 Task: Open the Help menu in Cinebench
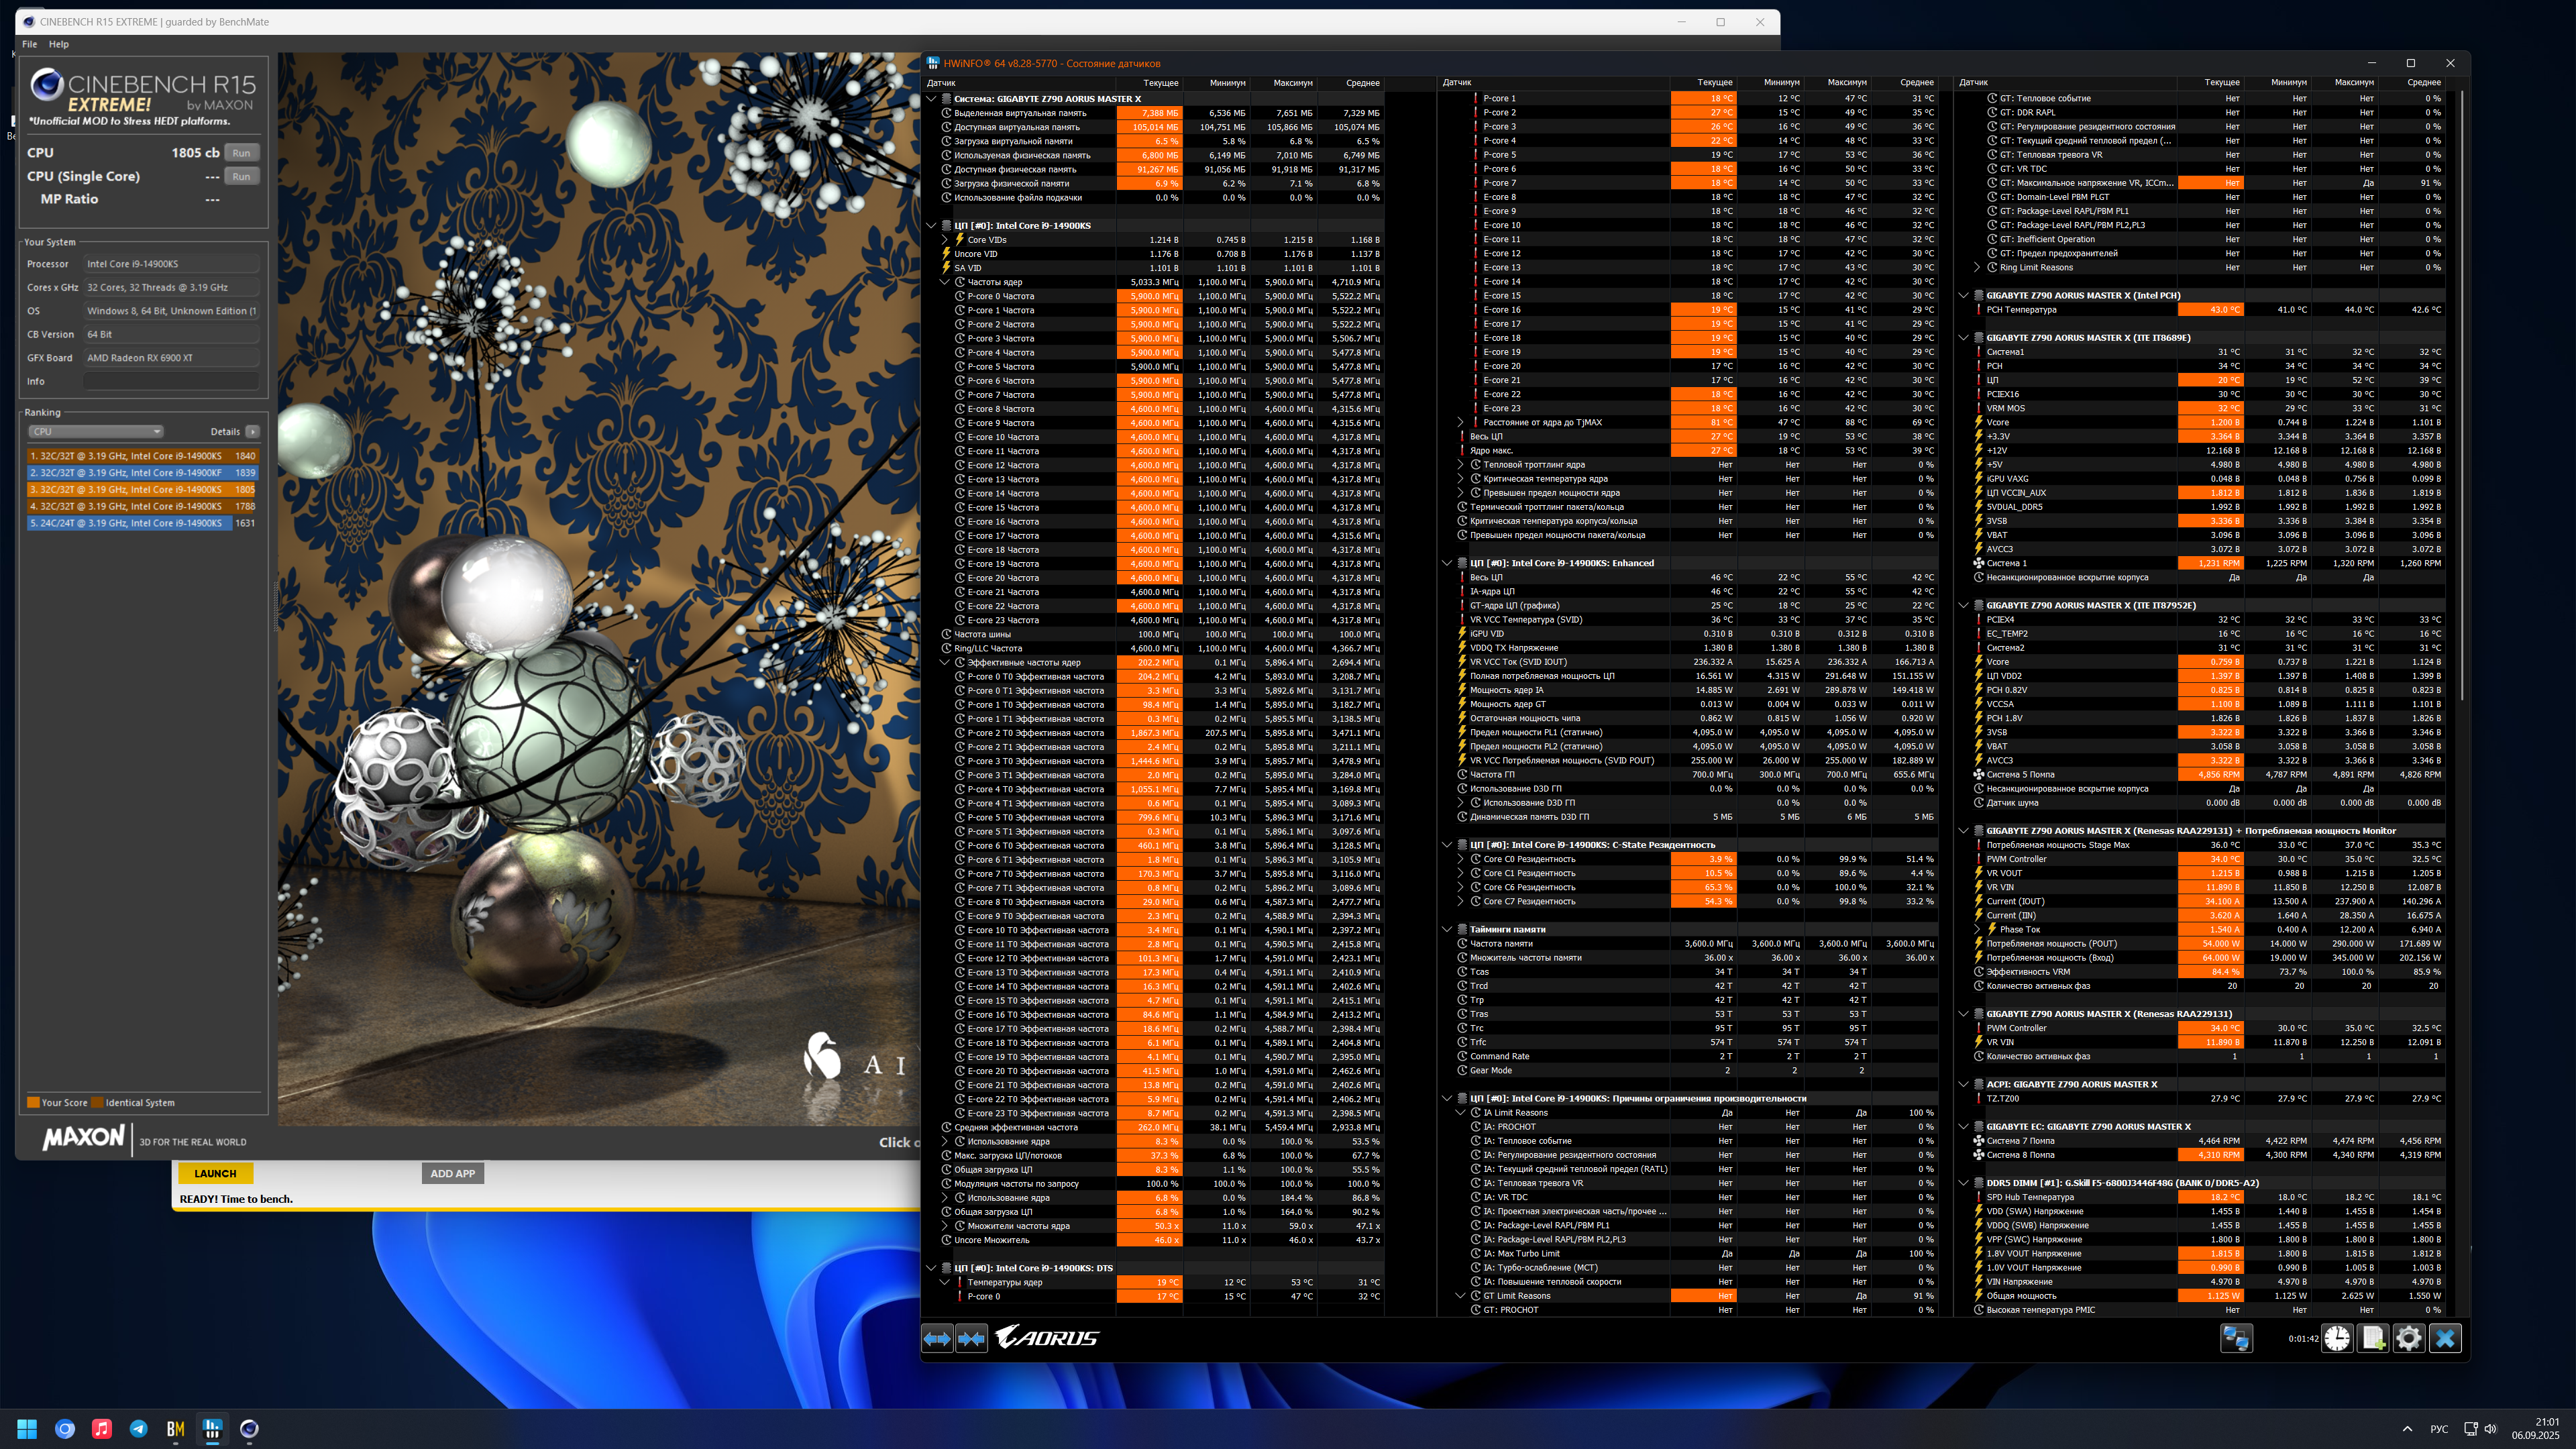pos(59,44)
